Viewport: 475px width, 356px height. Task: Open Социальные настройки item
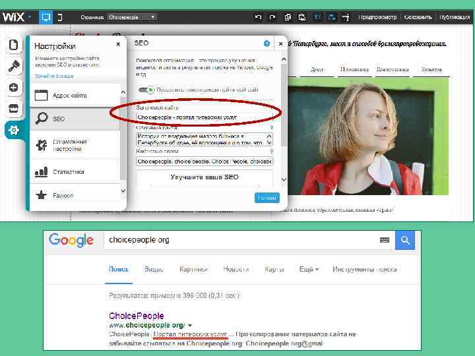click(x=75, y=145)
